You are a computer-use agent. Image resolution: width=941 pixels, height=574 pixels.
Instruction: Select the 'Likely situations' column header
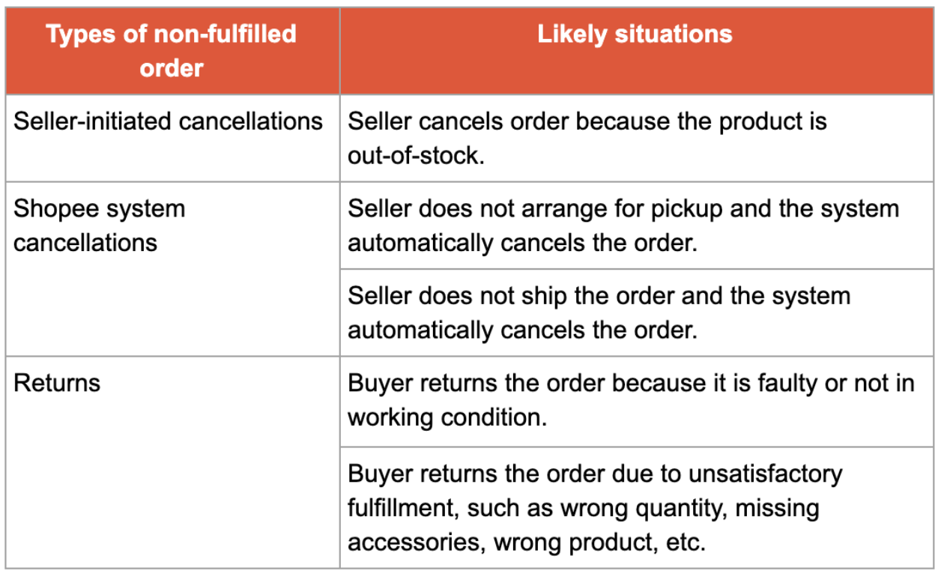[635, 34]
